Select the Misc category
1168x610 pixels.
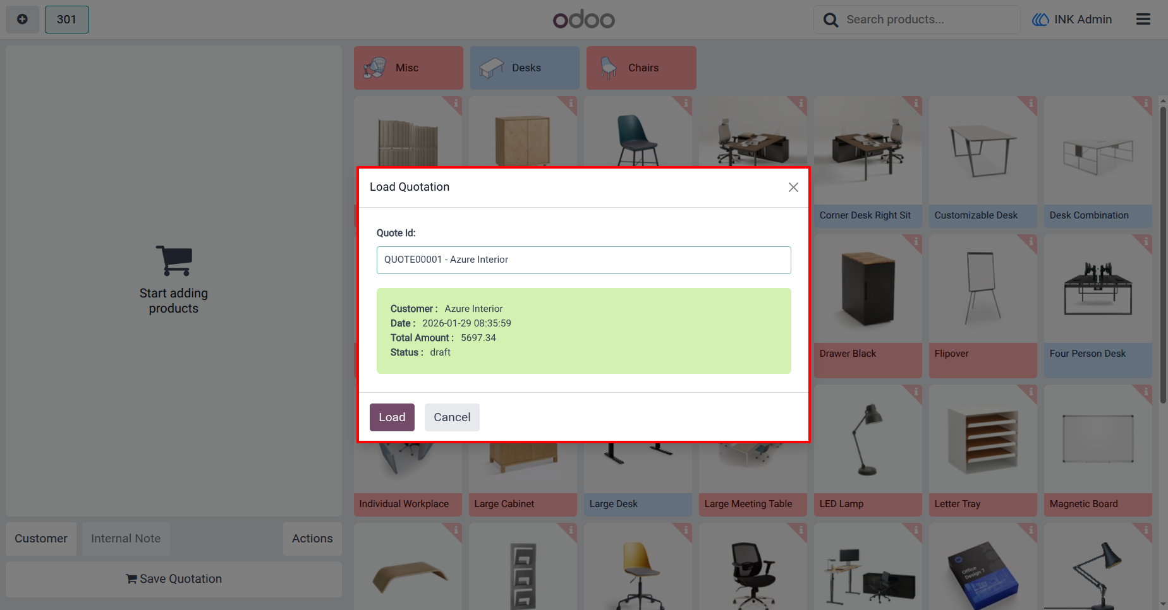408,68
